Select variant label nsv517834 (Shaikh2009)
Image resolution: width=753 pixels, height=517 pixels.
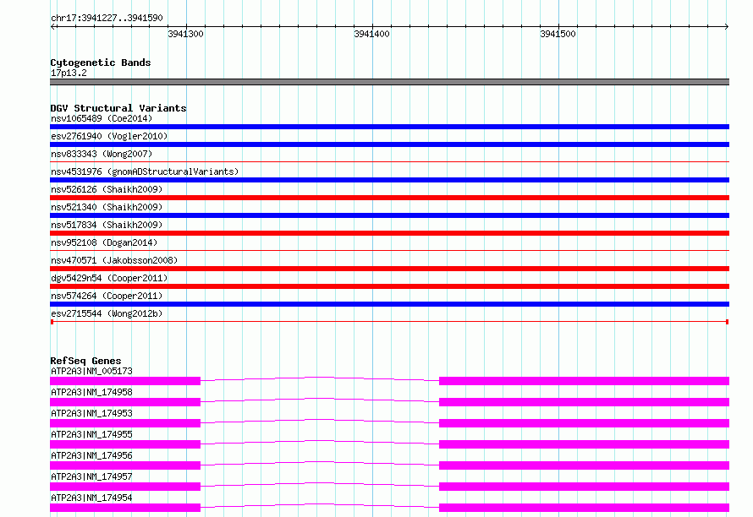coord(107,225)
